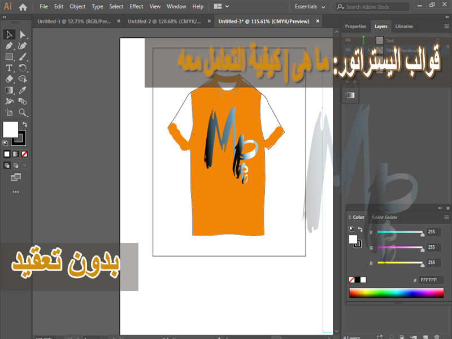
Task: Enable Draw Inside mode
Action: click(24, 165)
